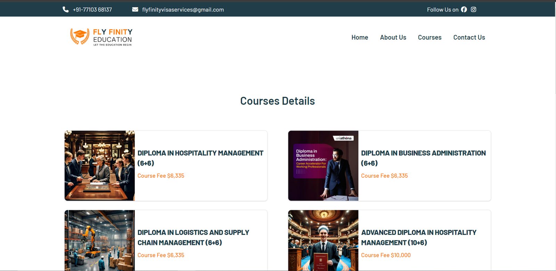Click the Fly Finity Education logo

coord(101,37)
